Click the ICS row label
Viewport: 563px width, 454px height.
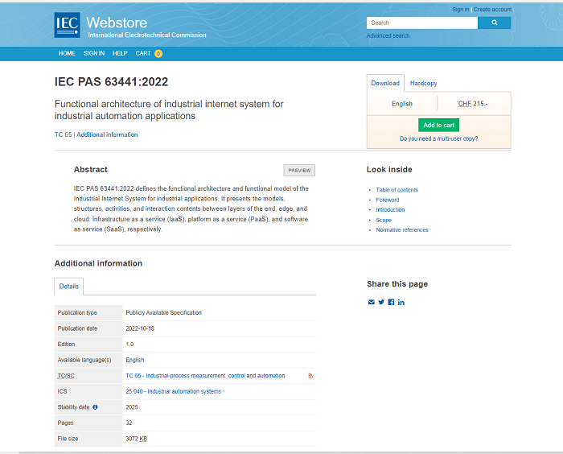click(62, 391)
